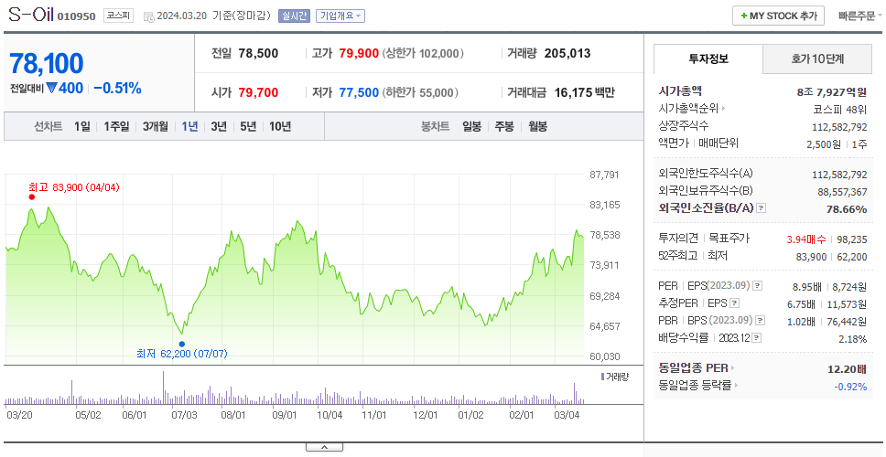This screenshot has height=457, width=886.
Task: Select the 1년 line chart period
Action: coord(189,126)
